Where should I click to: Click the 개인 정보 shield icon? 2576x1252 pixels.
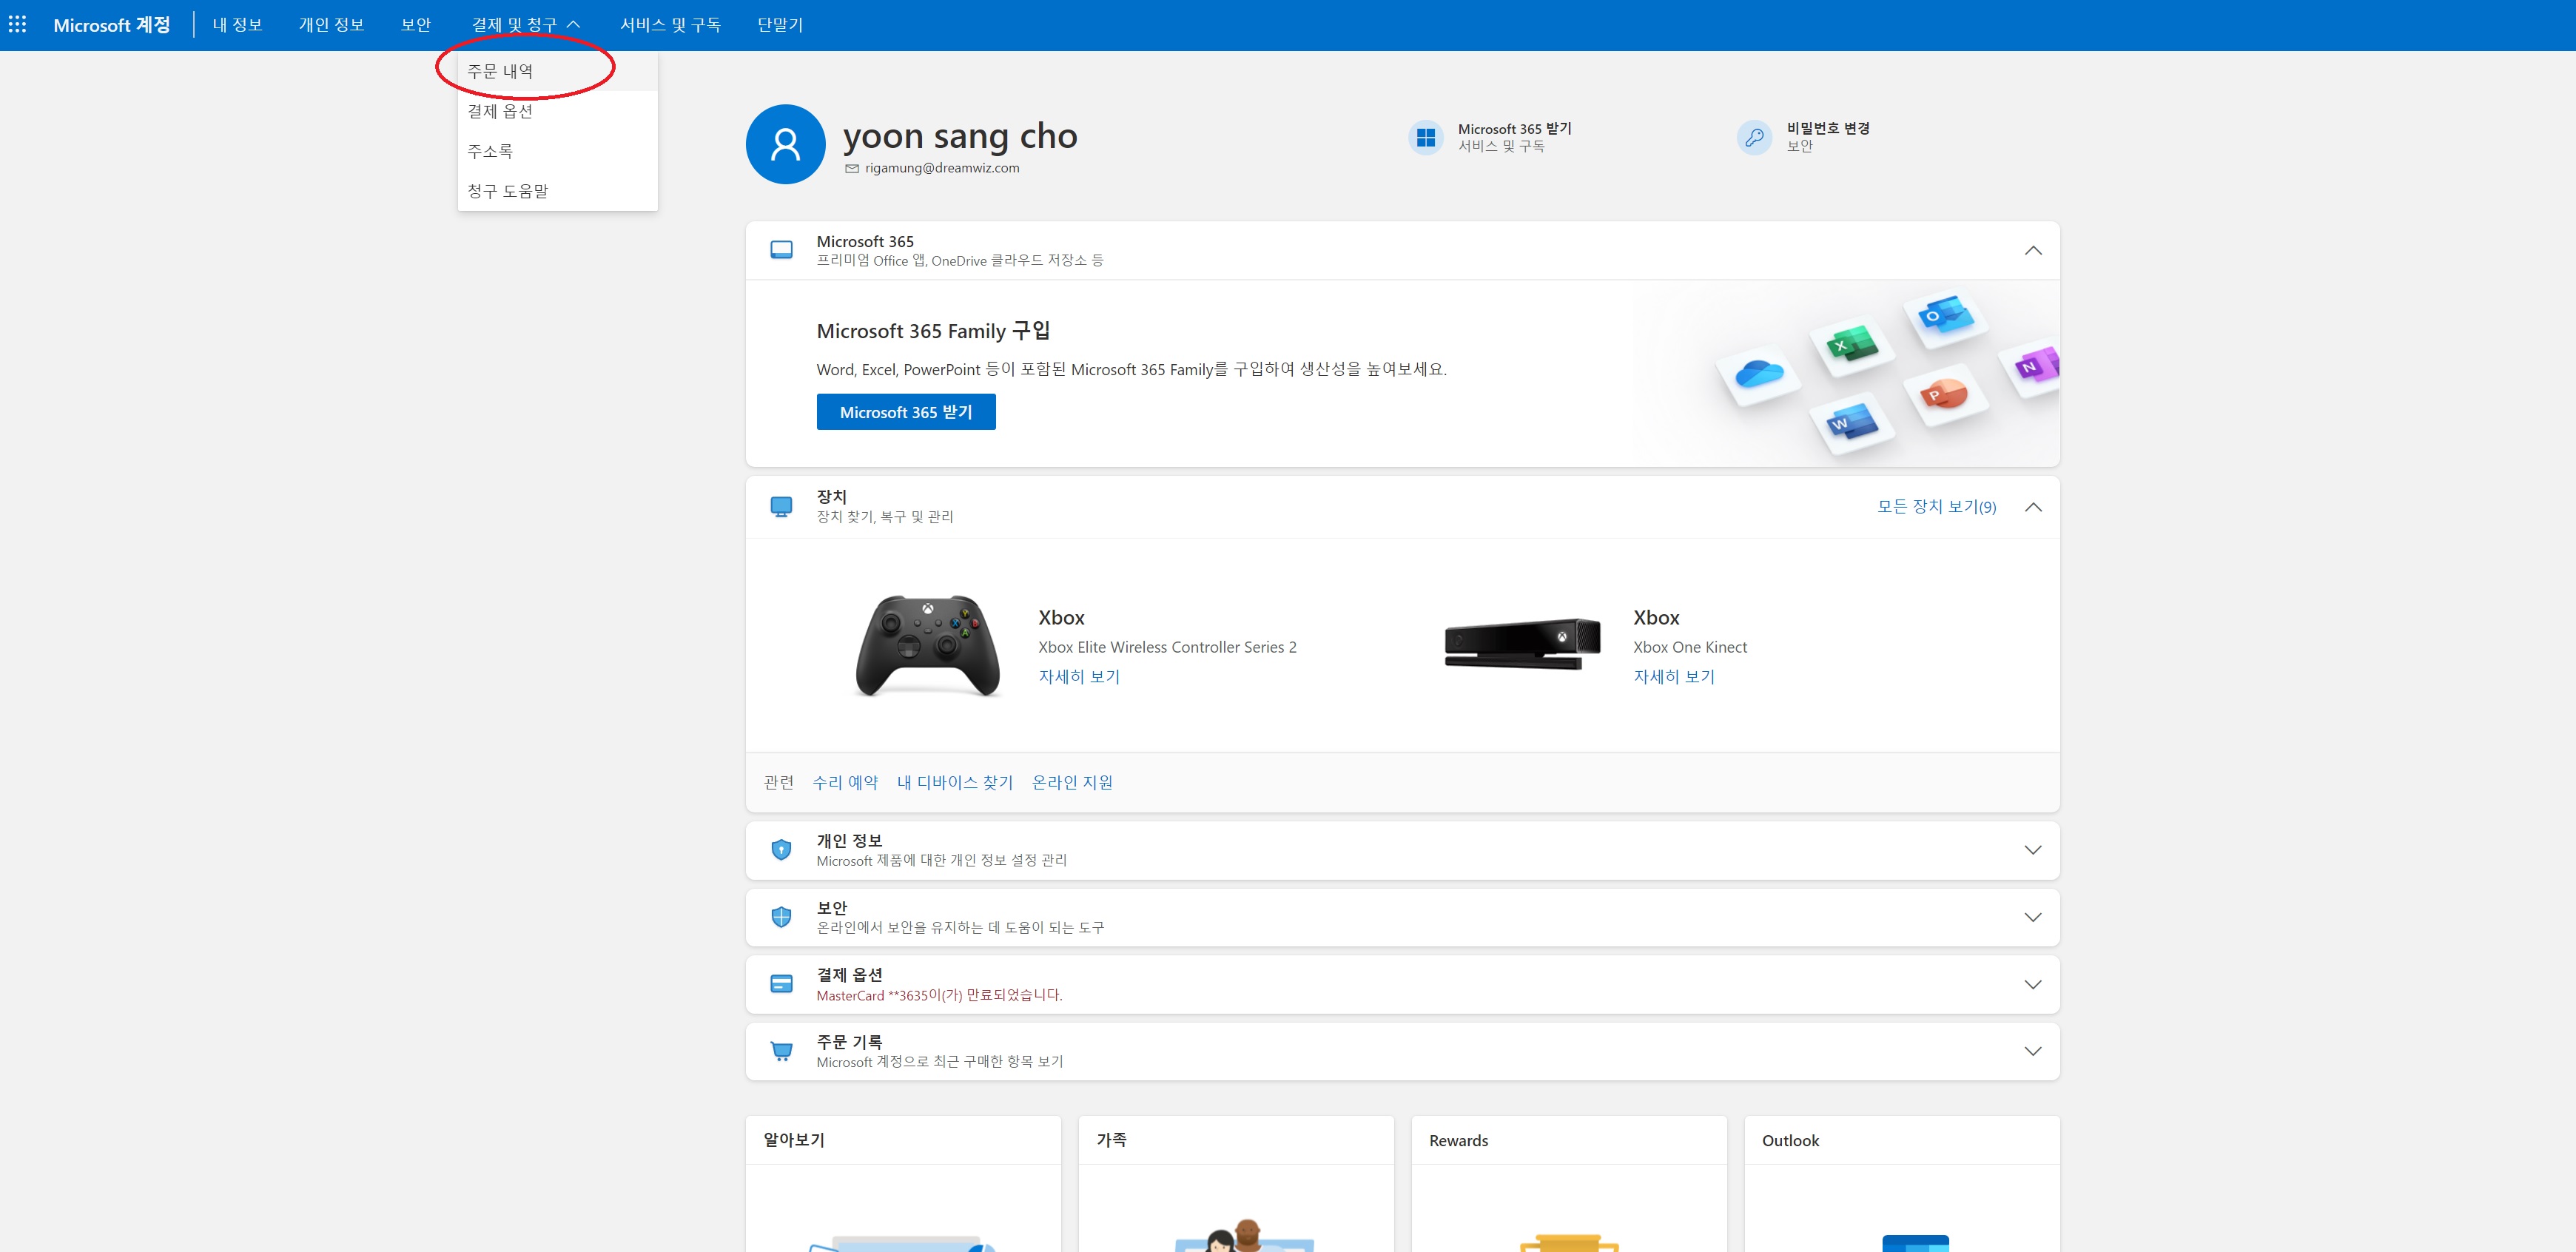pos(781,850)
